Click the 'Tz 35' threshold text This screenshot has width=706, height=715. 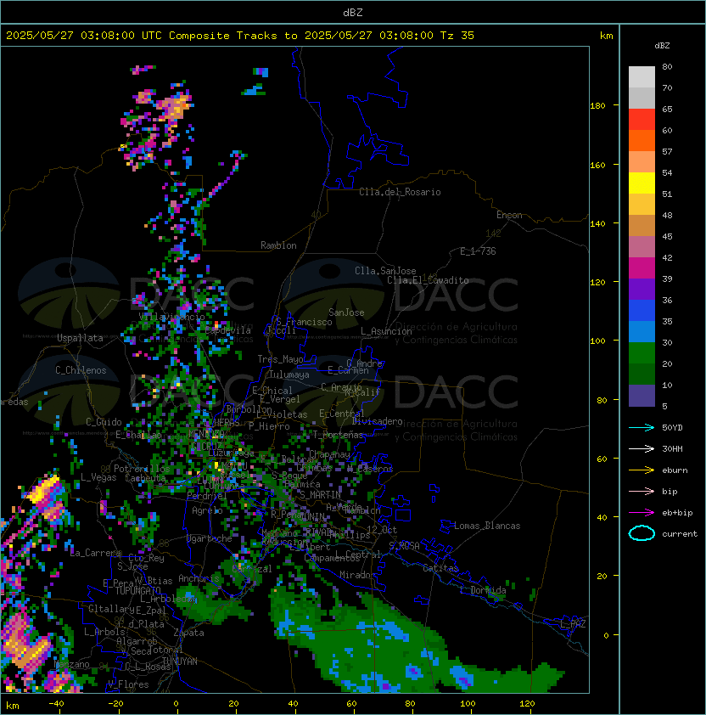click(457, 36)
